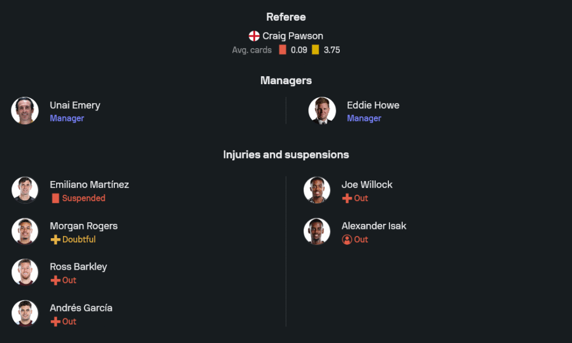Click the yellow card icon in Avg. cards
This screenshot has width=572, height=343.
coord(315,50)
